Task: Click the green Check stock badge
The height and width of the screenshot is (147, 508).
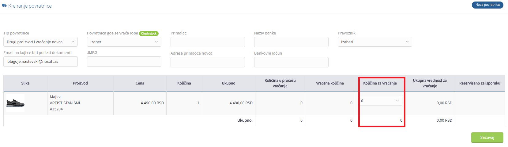Action: tap(149, 34)
